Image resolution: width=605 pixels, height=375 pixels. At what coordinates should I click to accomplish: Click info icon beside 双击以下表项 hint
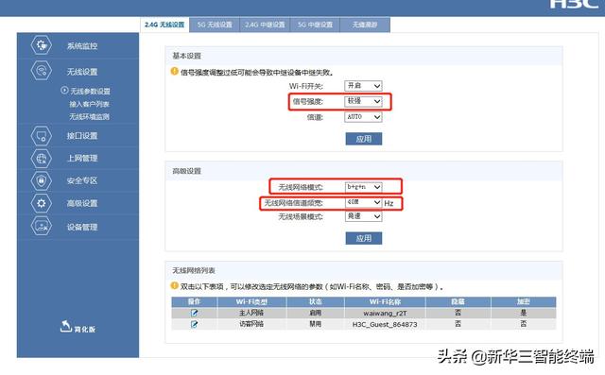pos(174,286)
